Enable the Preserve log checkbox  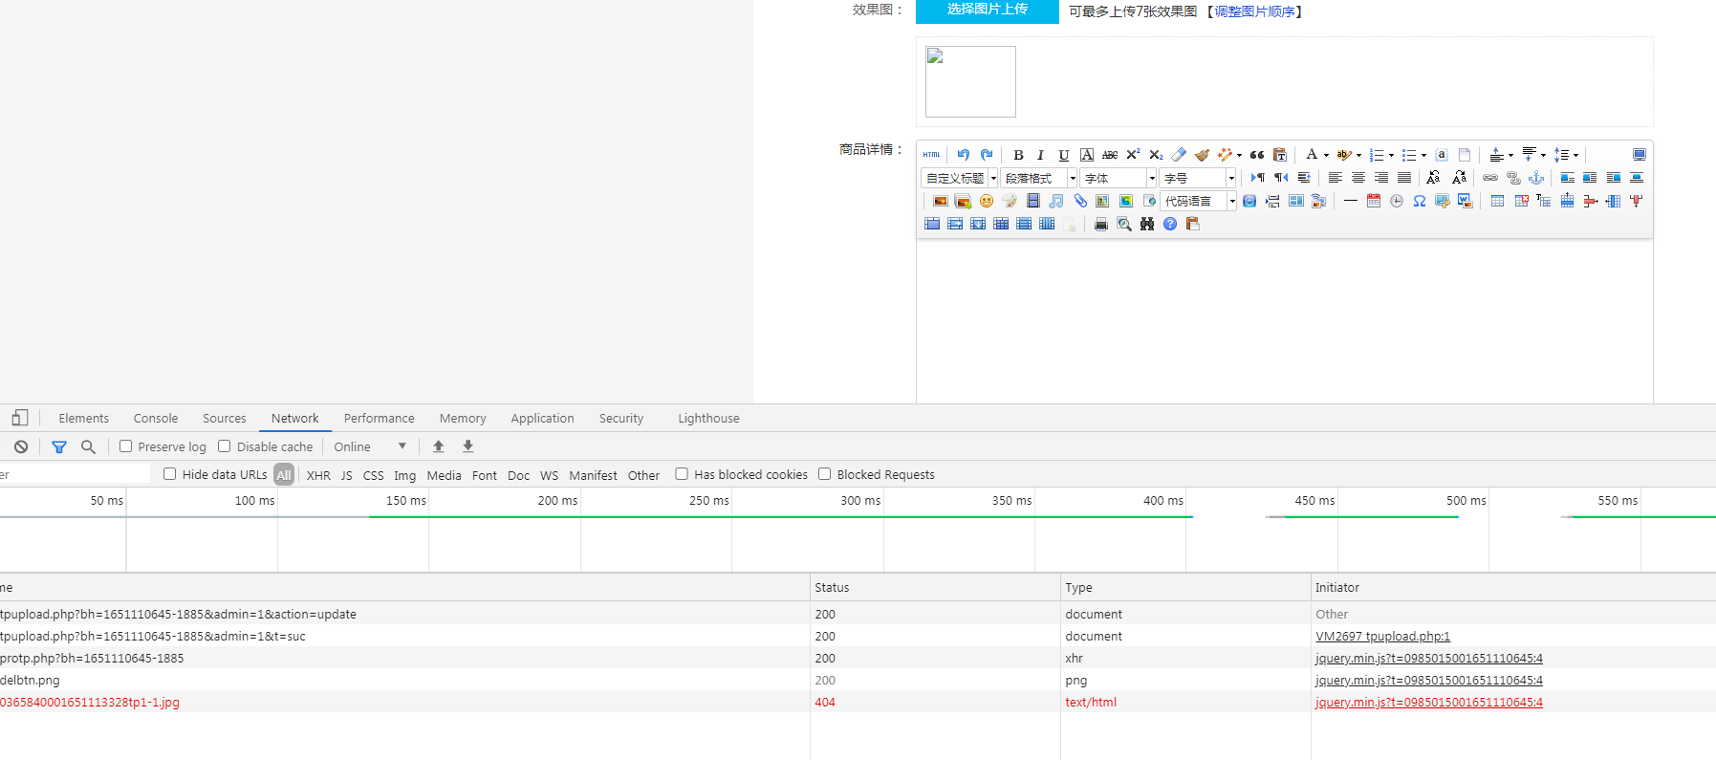click(x=125, y=446)
